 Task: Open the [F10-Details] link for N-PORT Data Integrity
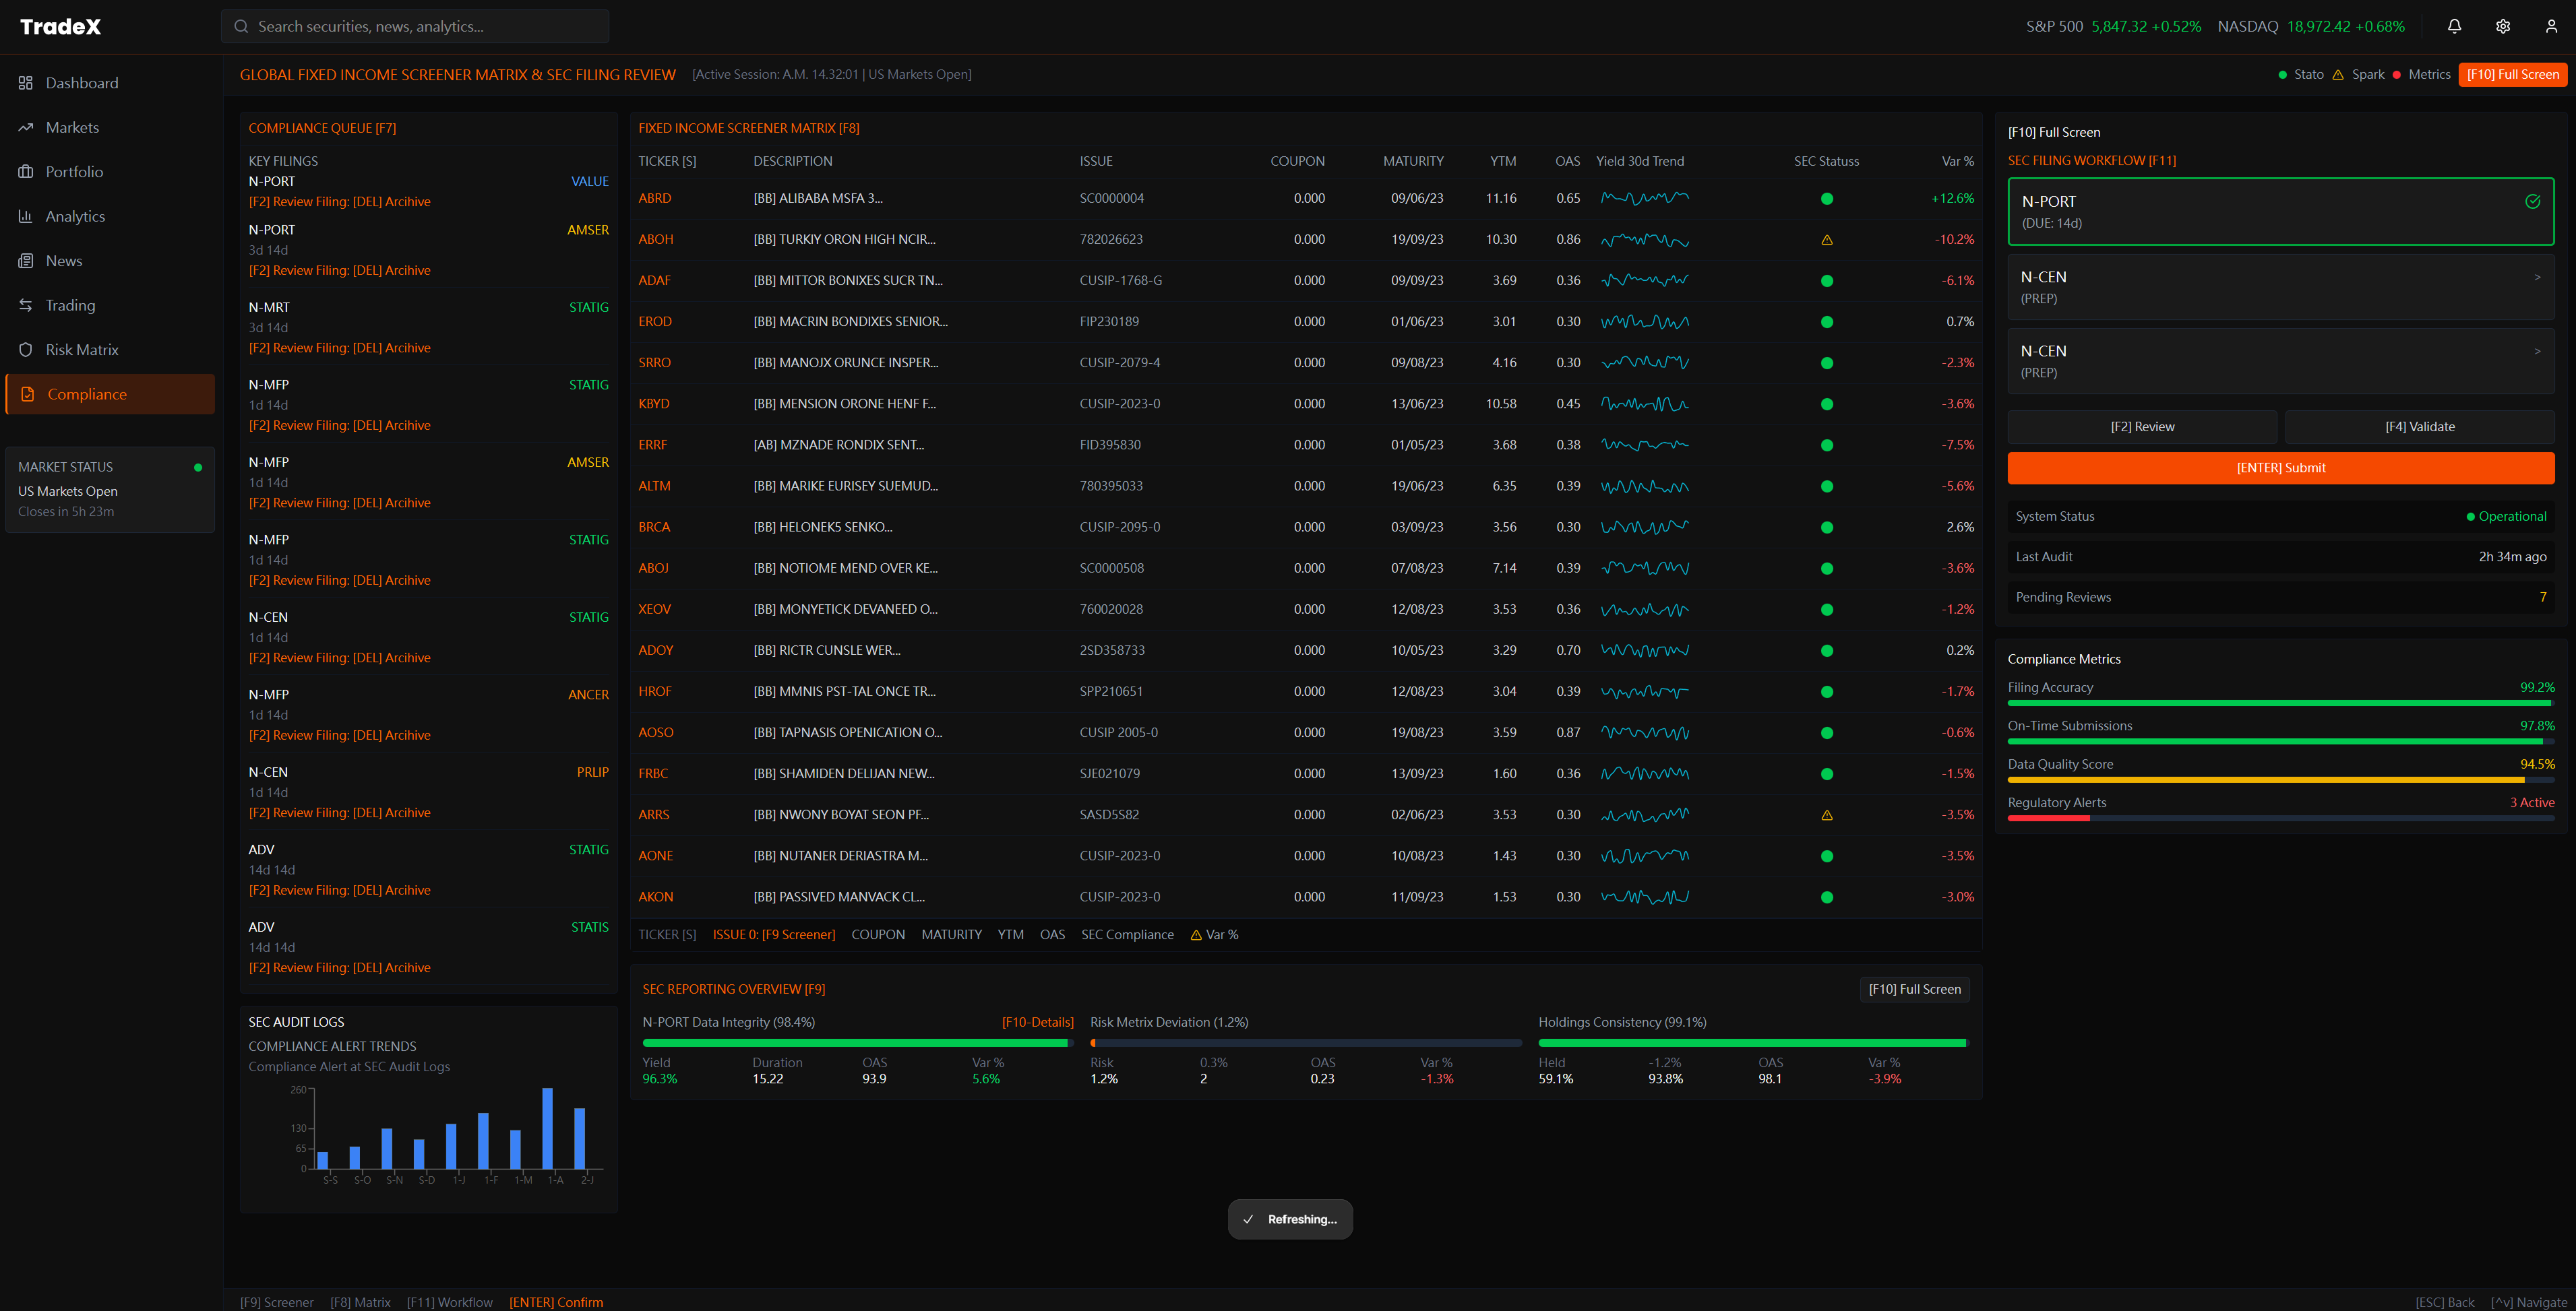click(x=1038, y=1021)
